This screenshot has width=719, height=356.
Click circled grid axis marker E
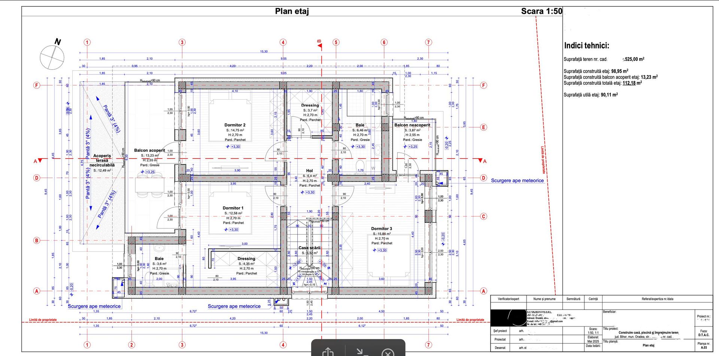click(483, 127)
